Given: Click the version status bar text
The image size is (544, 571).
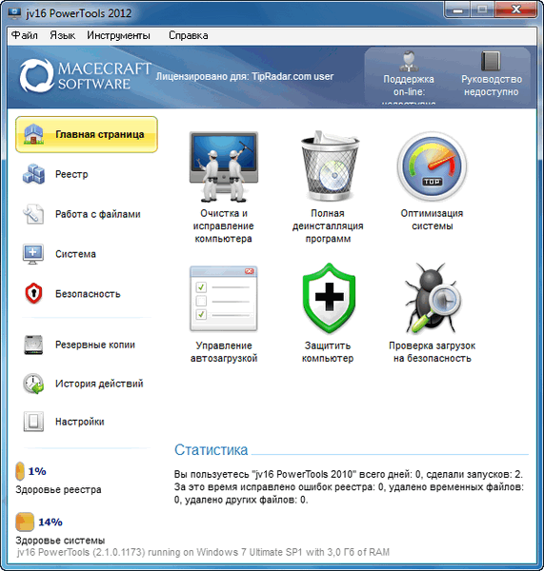Looking at the screenshot, I should [x=203, y=552].
